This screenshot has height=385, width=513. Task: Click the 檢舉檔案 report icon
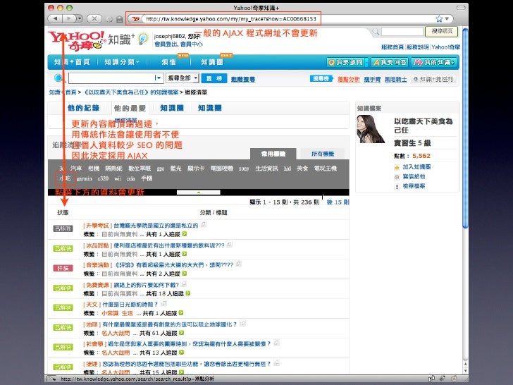point(397,187)
